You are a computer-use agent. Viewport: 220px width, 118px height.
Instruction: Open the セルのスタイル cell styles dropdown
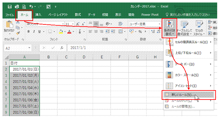click(199, 28)
